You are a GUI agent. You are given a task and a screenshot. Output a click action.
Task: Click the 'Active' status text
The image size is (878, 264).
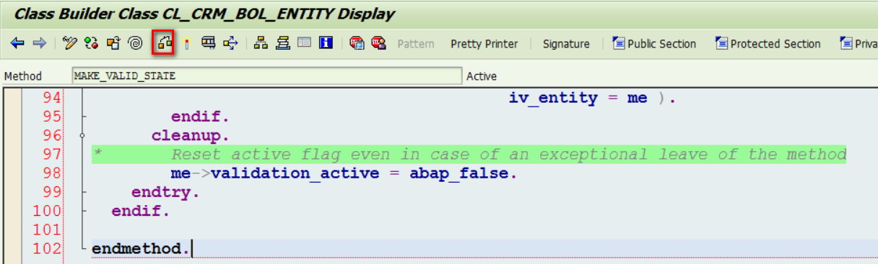click(x=482, y=76)
